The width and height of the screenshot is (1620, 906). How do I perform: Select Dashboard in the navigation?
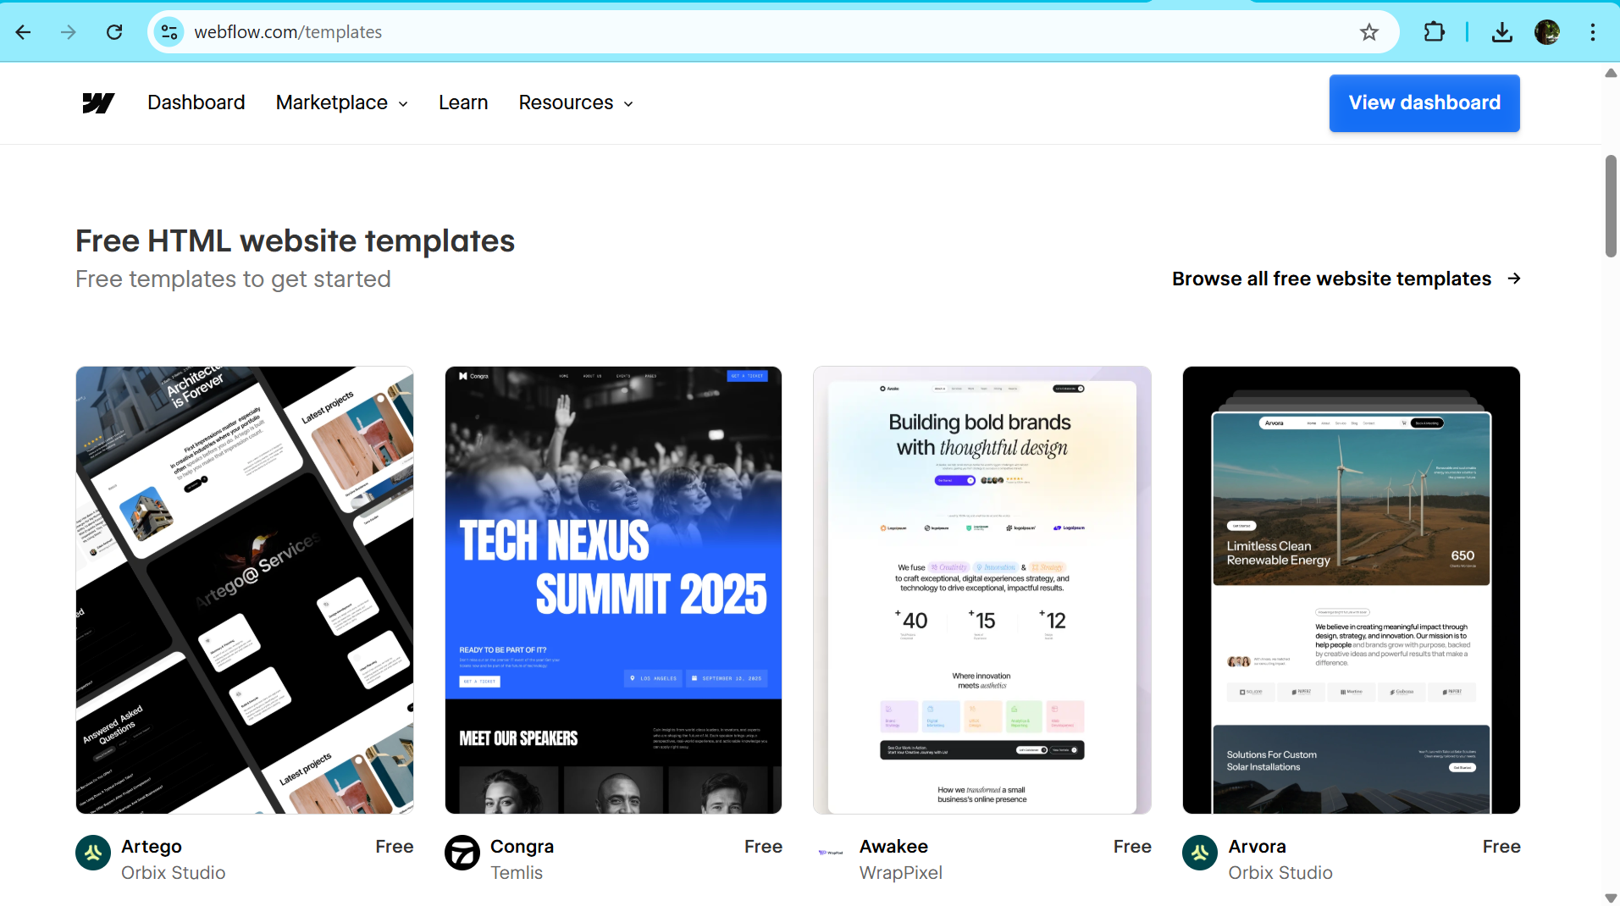click(196, 102)
